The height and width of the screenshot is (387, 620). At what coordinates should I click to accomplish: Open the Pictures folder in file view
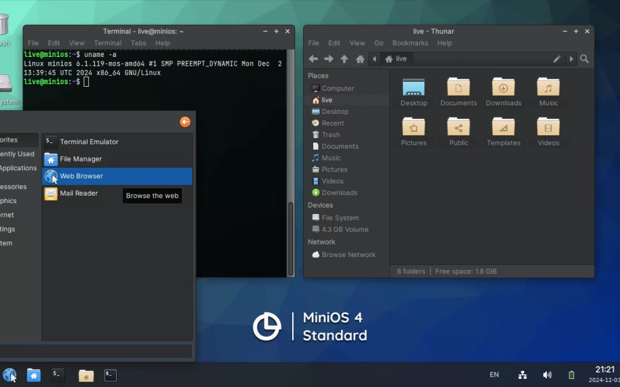tap(414, 127)
